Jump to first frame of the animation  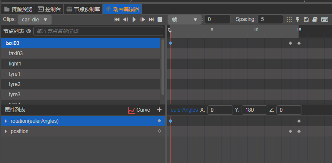[117, 19]
